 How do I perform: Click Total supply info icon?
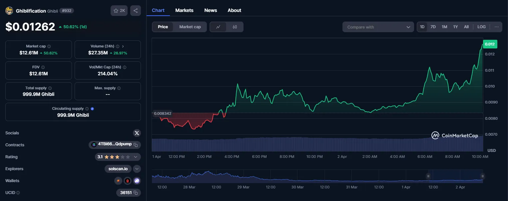(50, 88)
